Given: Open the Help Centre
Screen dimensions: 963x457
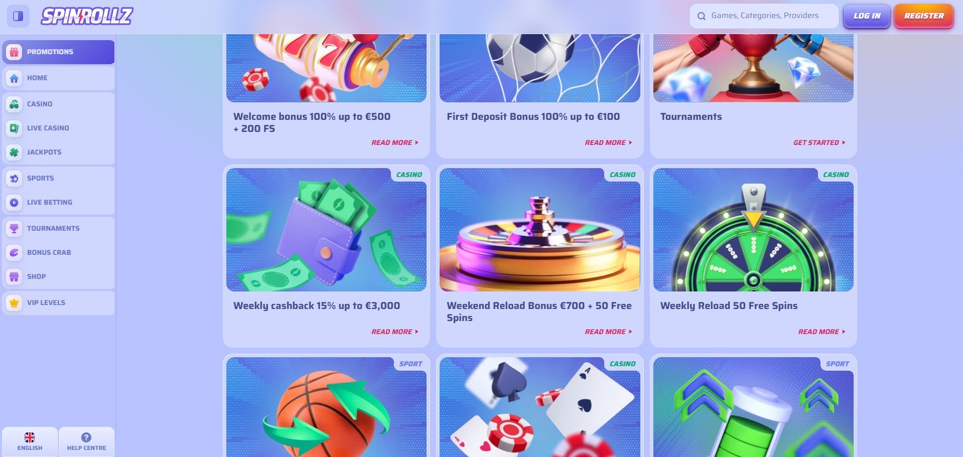Looking at the screenshot, I should [86, 441].
